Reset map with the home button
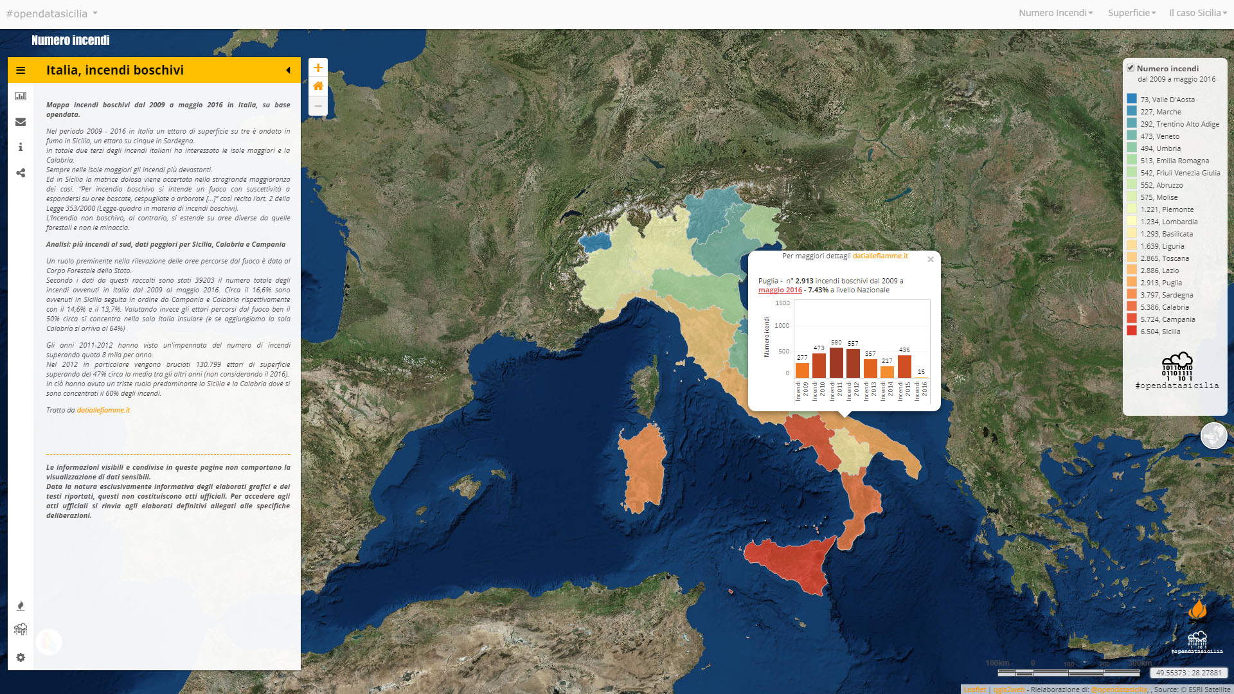Screen dimensions: 1234x694 coord(318,86)
